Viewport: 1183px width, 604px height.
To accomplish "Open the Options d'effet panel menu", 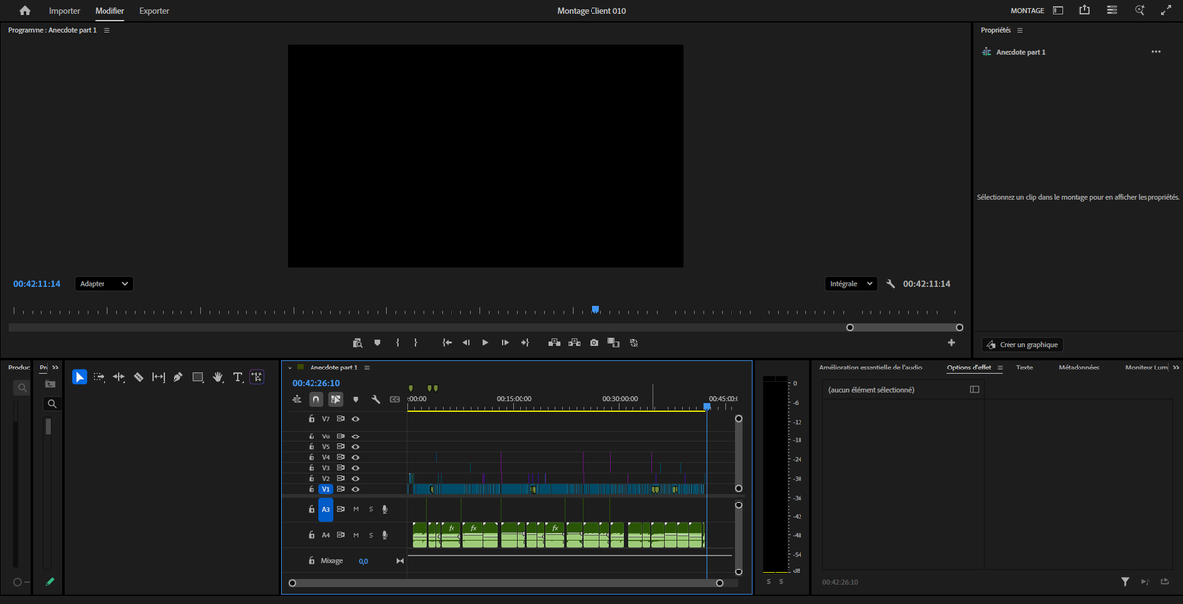I will (x=1000, y=368).
